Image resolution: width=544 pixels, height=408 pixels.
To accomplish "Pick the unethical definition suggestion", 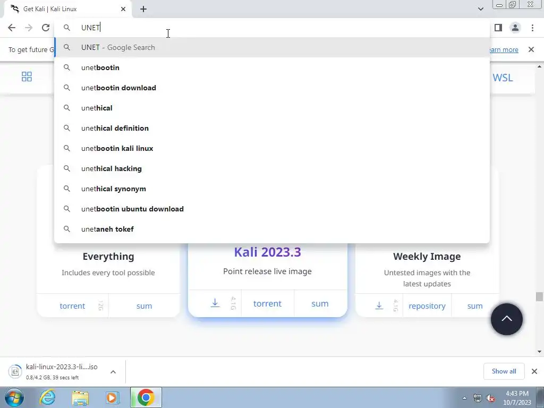I will tap(273, 128).
